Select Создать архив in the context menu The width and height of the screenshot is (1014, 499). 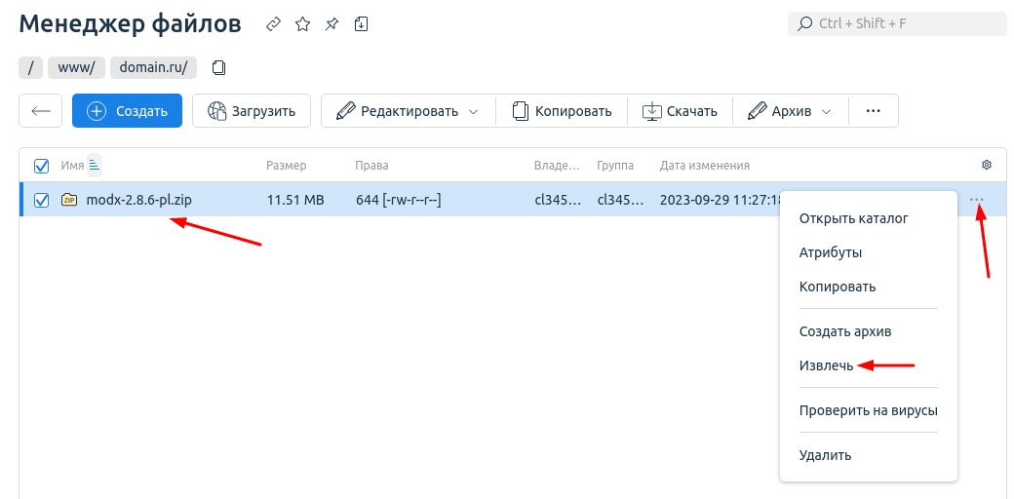[845, 331]
